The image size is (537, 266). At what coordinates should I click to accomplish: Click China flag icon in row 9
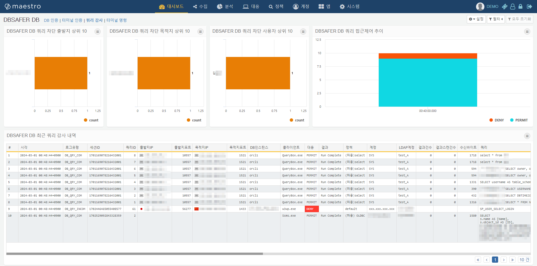[196, 209]
